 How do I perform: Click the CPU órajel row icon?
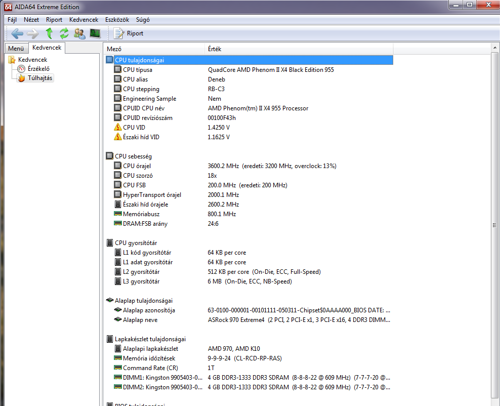tap(118, 166)
